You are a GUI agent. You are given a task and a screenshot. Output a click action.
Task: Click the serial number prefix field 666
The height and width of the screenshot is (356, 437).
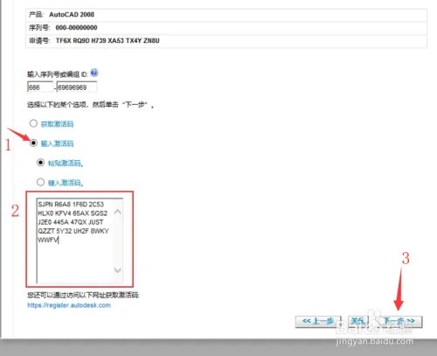click(40, 87)
